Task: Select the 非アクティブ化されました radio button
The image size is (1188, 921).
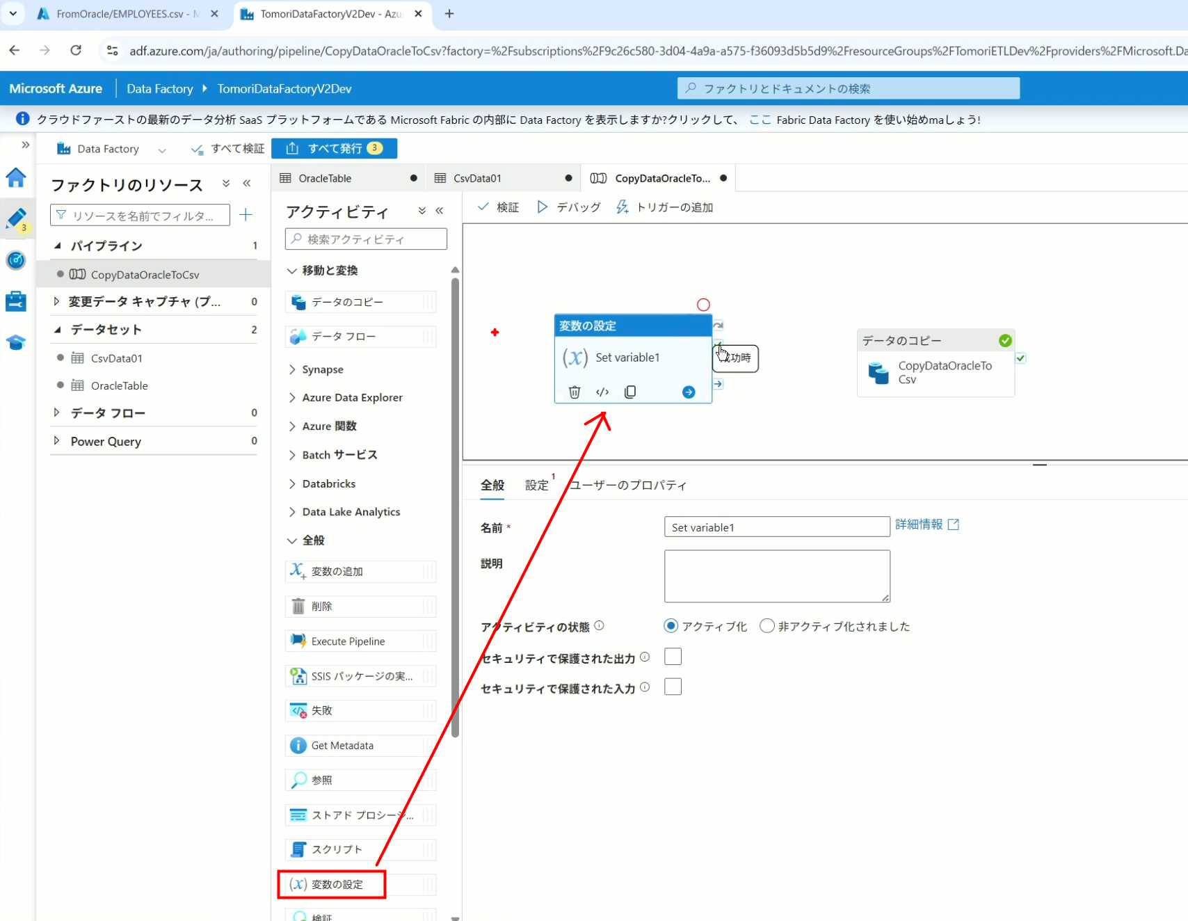Action: tap(767, 626)
